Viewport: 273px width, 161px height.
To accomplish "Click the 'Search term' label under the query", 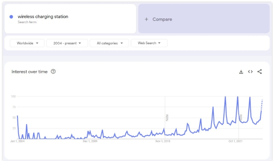I will (x=27, y=22).
